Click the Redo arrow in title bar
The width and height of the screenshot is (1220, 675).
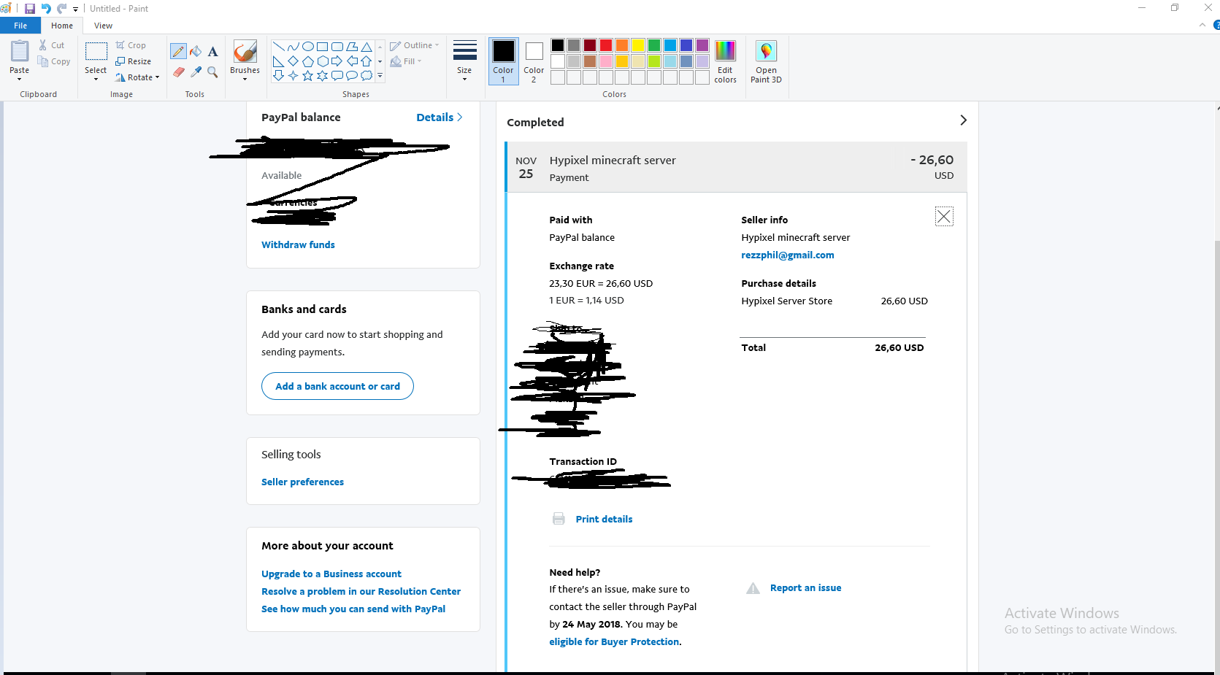point(62,9)
